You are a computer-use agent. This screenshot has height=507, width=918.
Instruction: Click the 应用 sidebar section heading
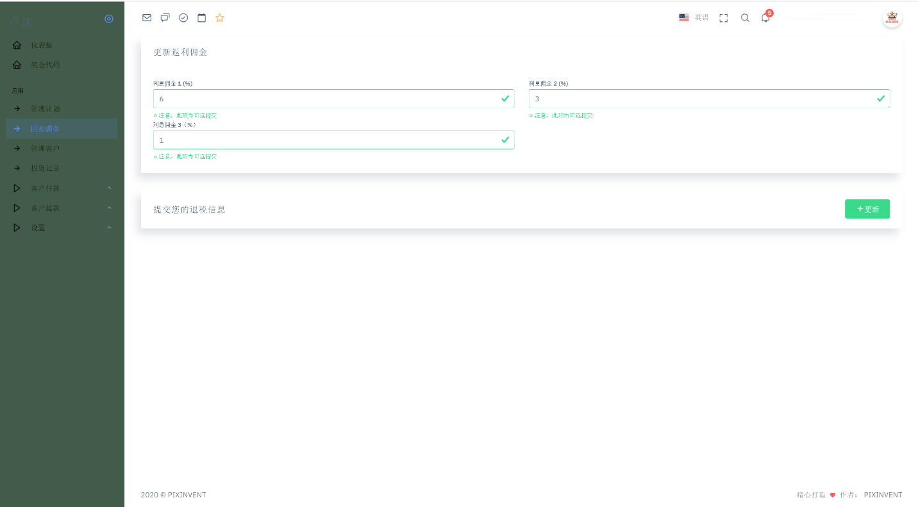point(17,91)
